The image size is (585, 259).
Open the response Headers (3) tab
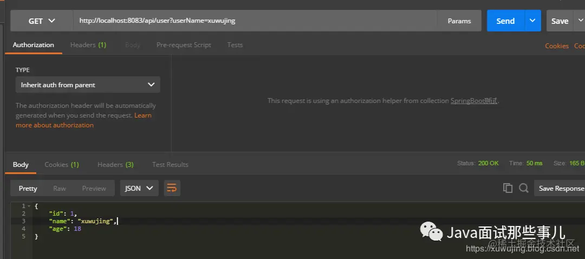116,165
